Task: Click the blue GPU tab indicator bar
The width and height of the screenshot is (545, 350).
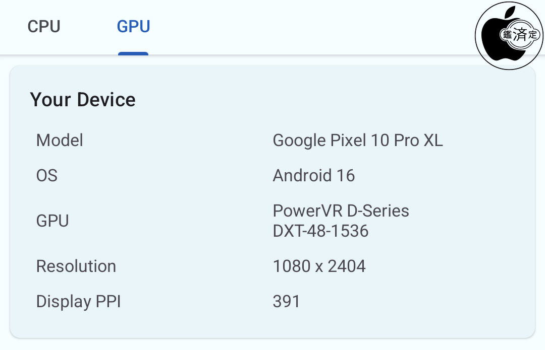Action: 133,53
